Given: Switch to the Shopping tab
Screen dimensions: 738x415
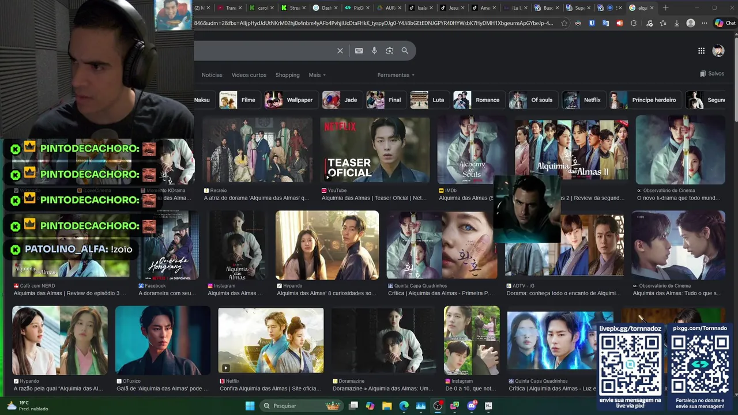Looking at the screenshot, I should click(x=287, y=75).
